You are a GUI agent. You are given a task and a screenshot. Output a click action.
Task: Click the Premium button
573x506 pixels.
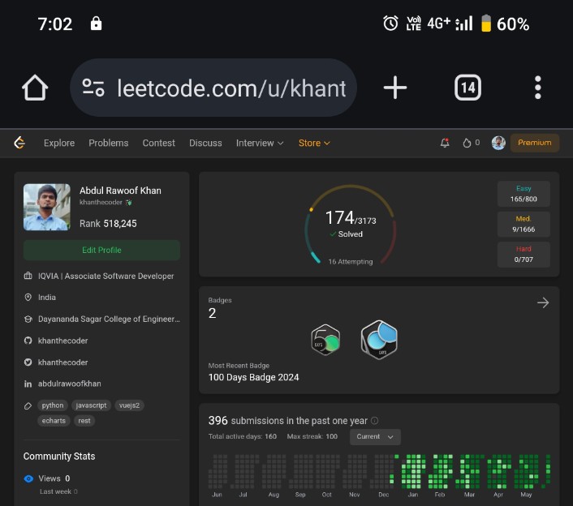pos(535,143)
